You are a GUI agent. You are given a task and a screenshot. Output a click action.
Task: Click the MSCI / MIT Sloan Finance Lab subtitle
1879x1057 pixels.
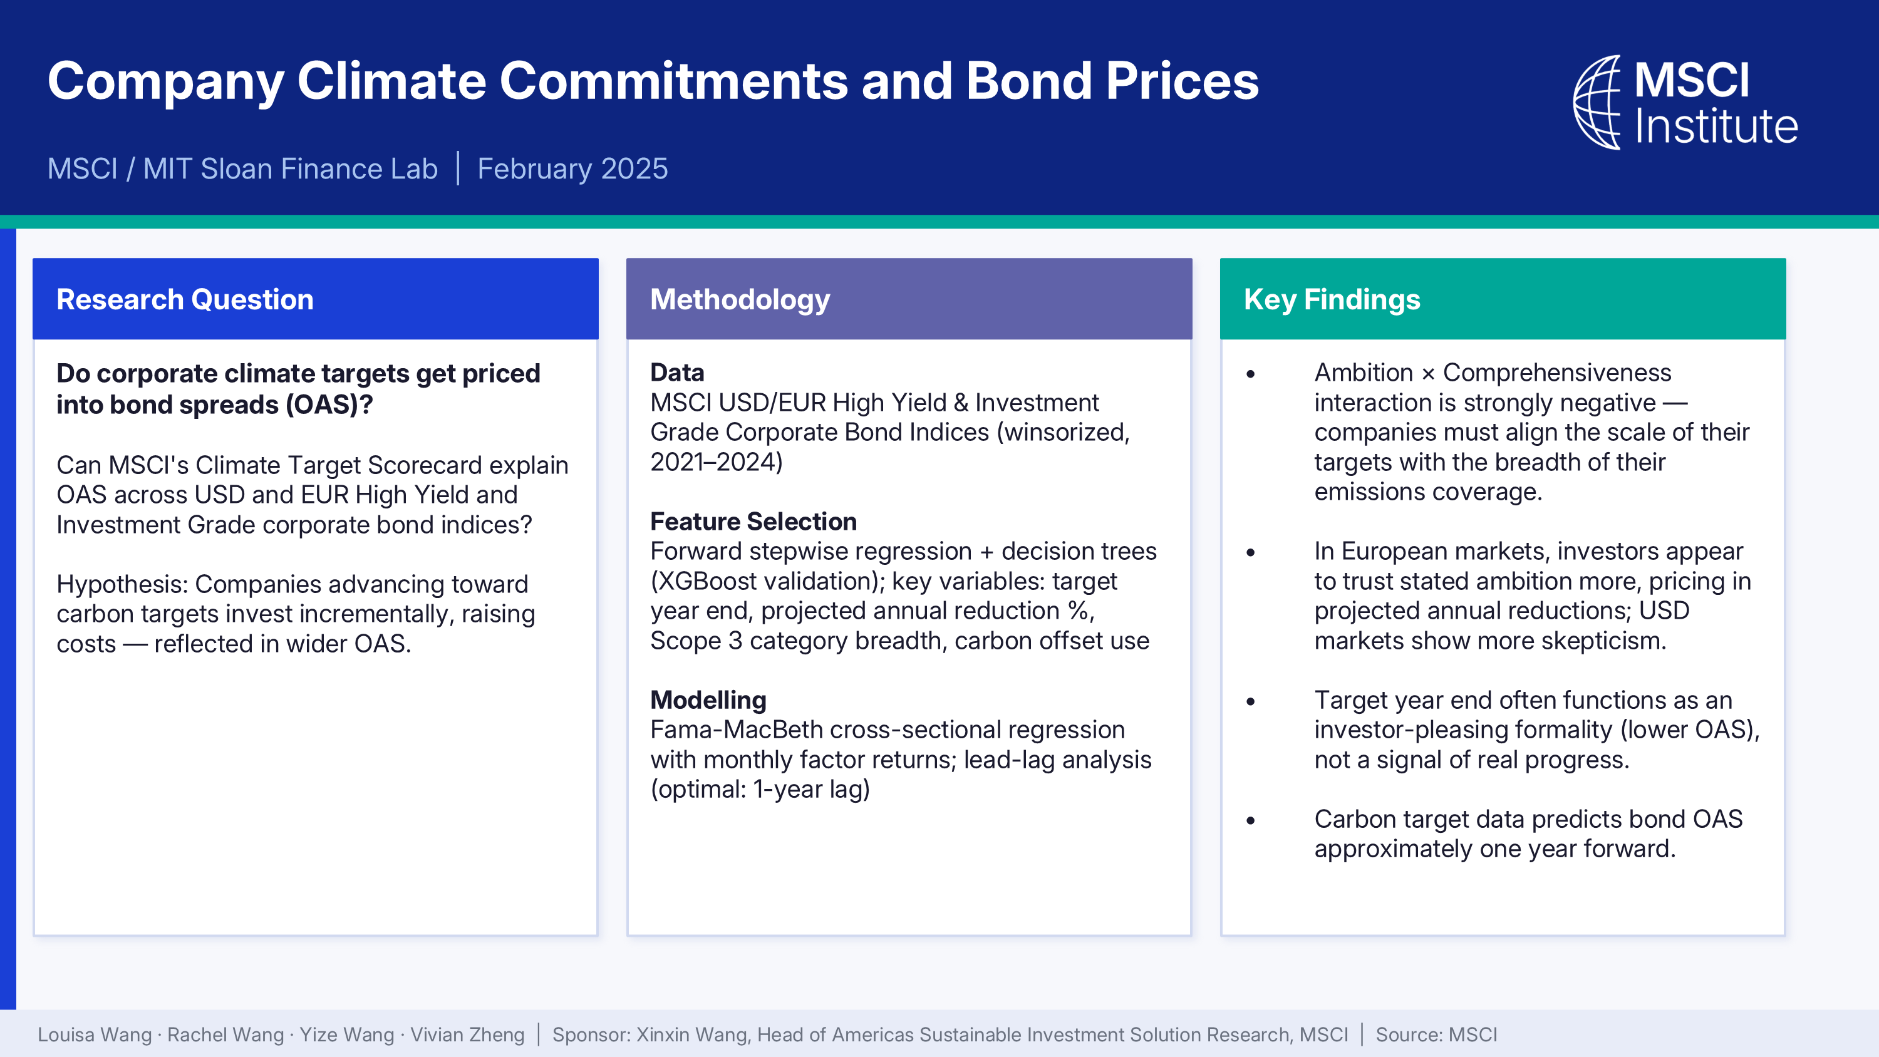click(x=242, y=168)
